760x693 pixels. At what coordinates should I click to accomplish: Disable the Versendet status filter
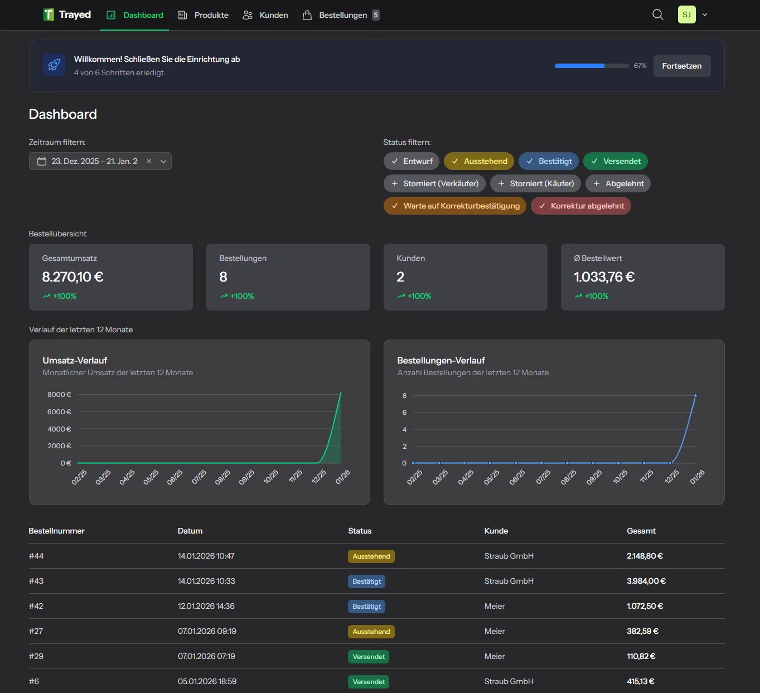[x=615, y=161]
